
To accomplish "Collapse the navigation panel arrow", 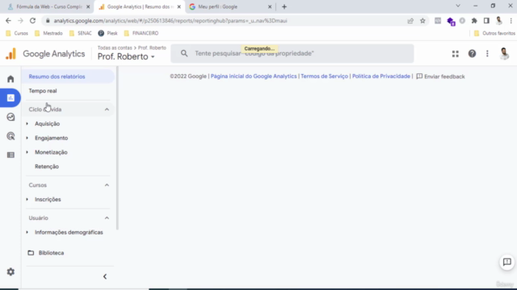I will click(x=105, y=276).
